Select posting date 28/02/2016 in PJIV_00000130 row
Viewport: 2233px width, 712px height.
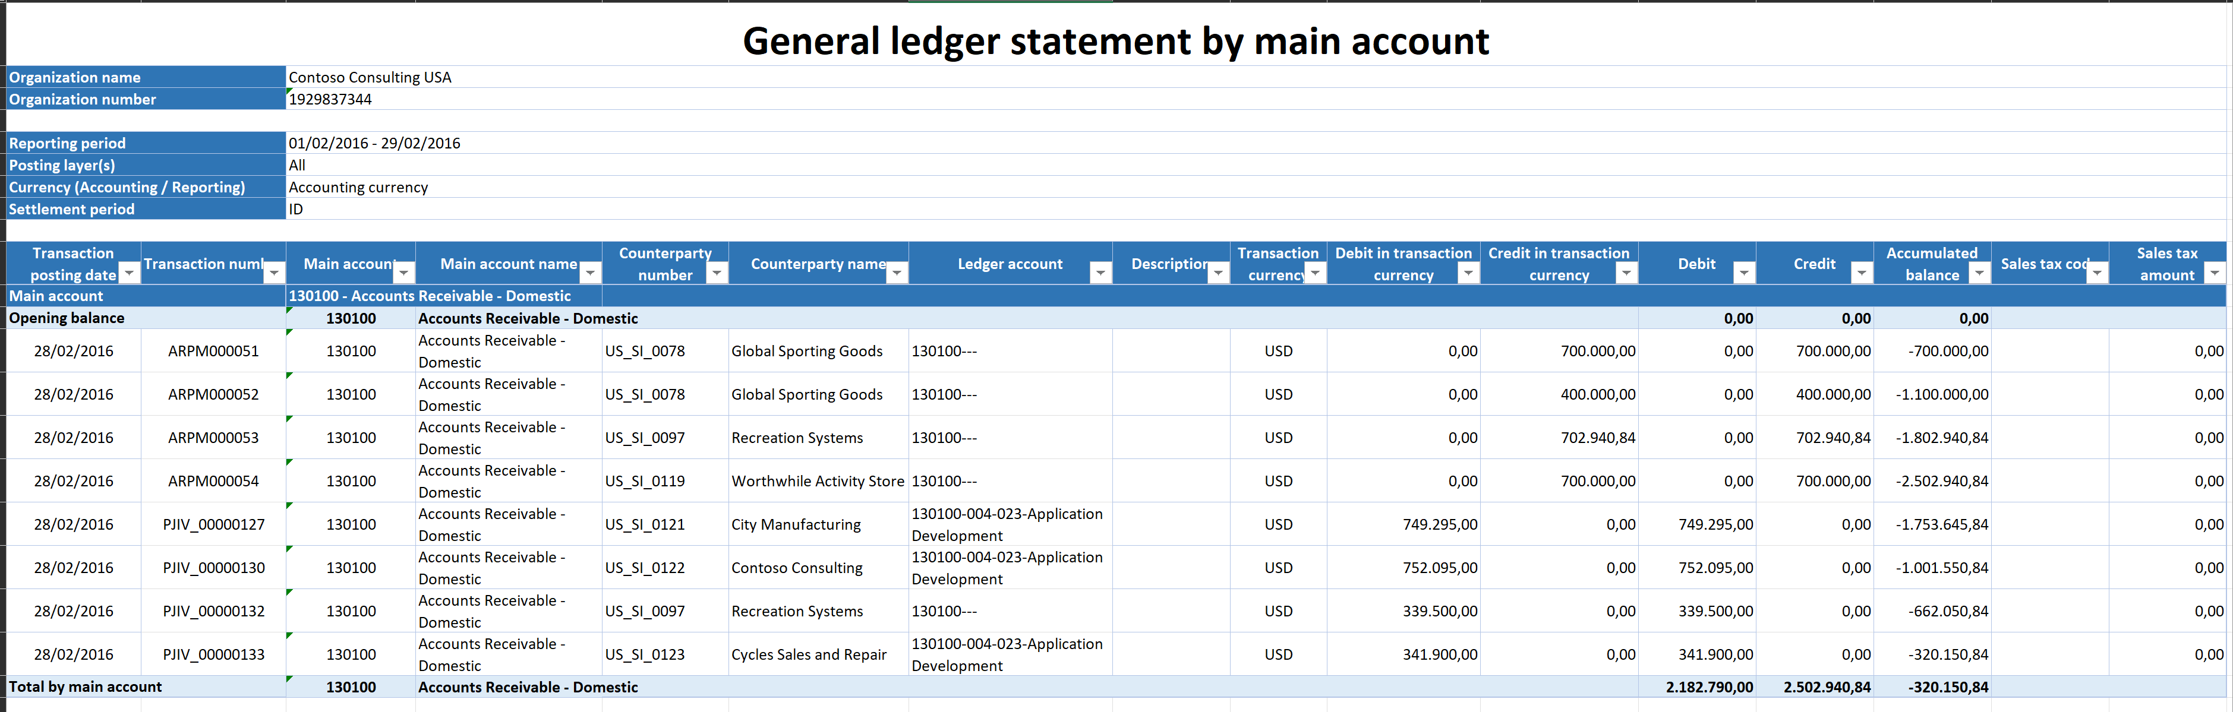[74, 567]
